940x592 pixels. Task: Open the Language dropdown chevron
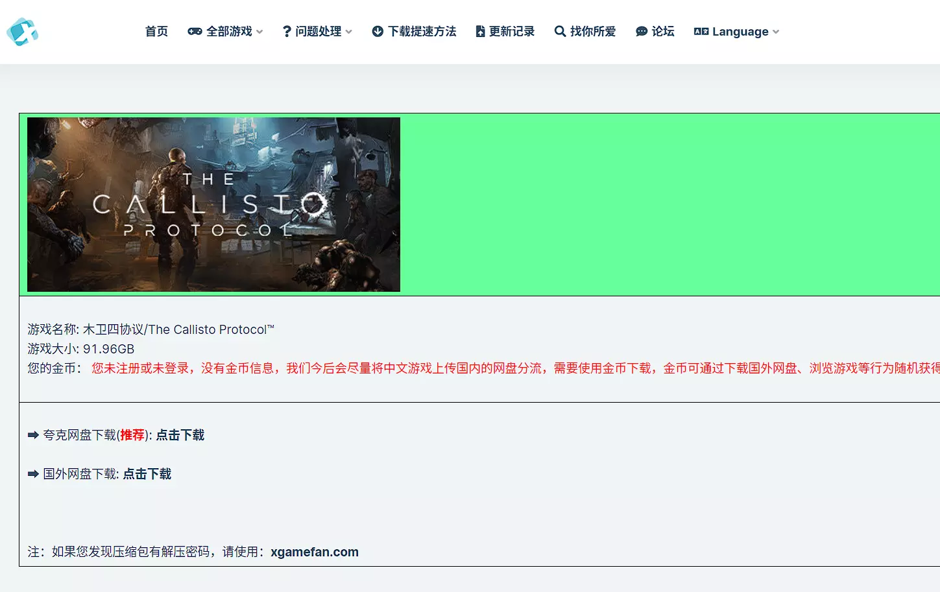pyautogui.click(x=776, y=32)
